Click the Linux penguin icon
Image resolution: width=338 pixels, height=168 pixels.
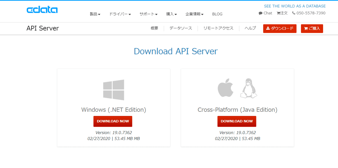click(x=248, y=88)
